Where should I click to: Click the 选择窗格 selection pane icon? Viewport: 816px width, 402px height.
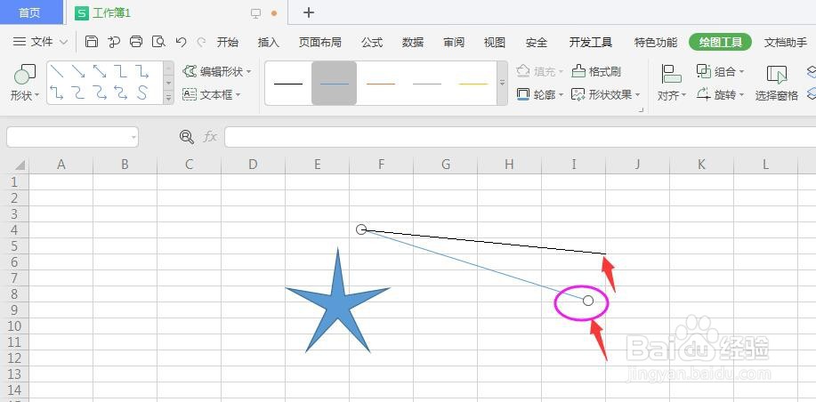tap(777, 75)
